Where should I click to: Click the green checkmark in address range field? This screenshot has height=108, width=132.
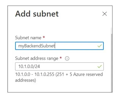100,66
